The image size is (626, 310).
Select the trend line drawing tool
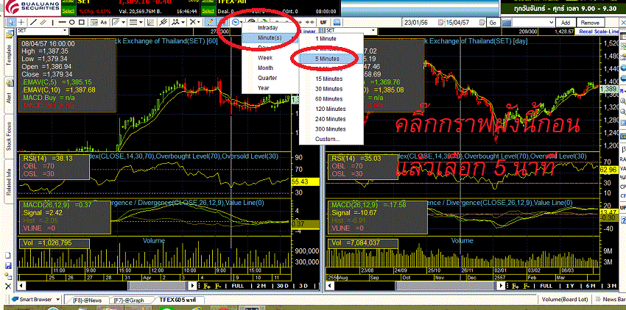tap(34, 22)
